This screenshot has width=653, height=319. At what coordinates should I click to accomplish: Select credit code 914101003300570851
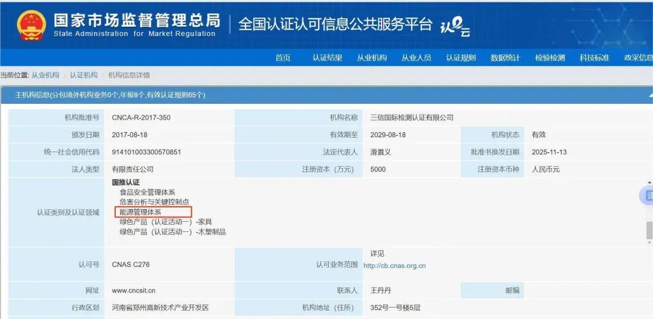(146, 152)
